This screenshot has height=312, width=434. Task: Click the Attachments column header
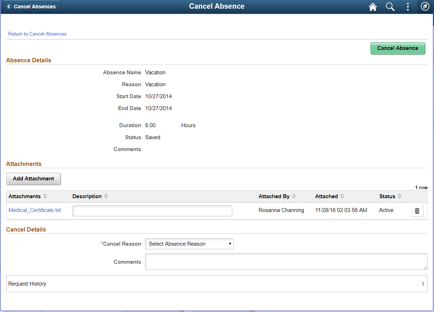[25, 196]
